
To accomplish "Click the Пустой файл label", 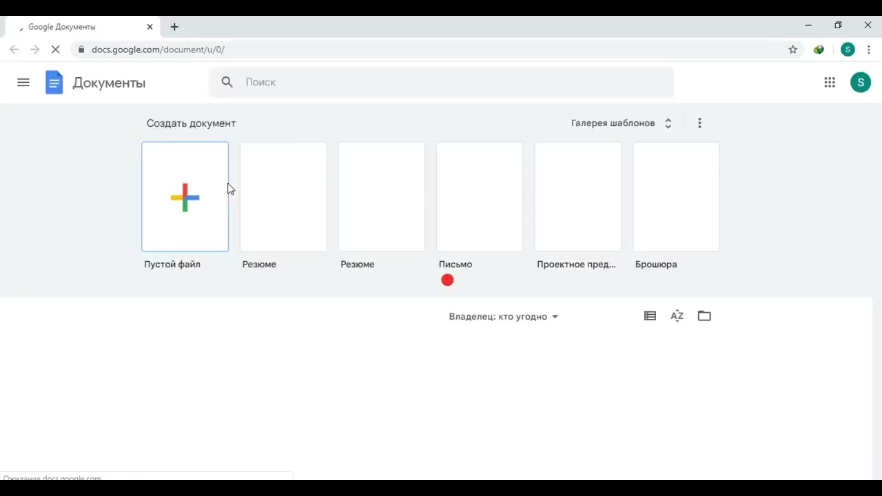I will [172, 265].
